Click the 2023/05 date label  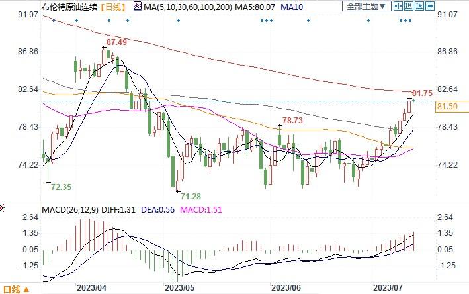coord(179,288)
